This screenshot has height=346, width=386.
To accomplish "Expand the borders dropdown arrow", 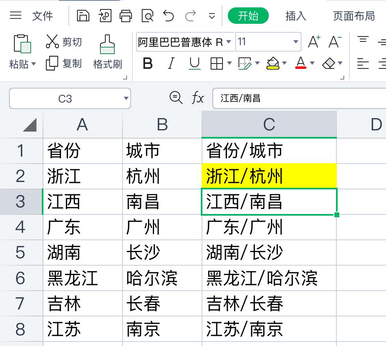I will point(229,64).
